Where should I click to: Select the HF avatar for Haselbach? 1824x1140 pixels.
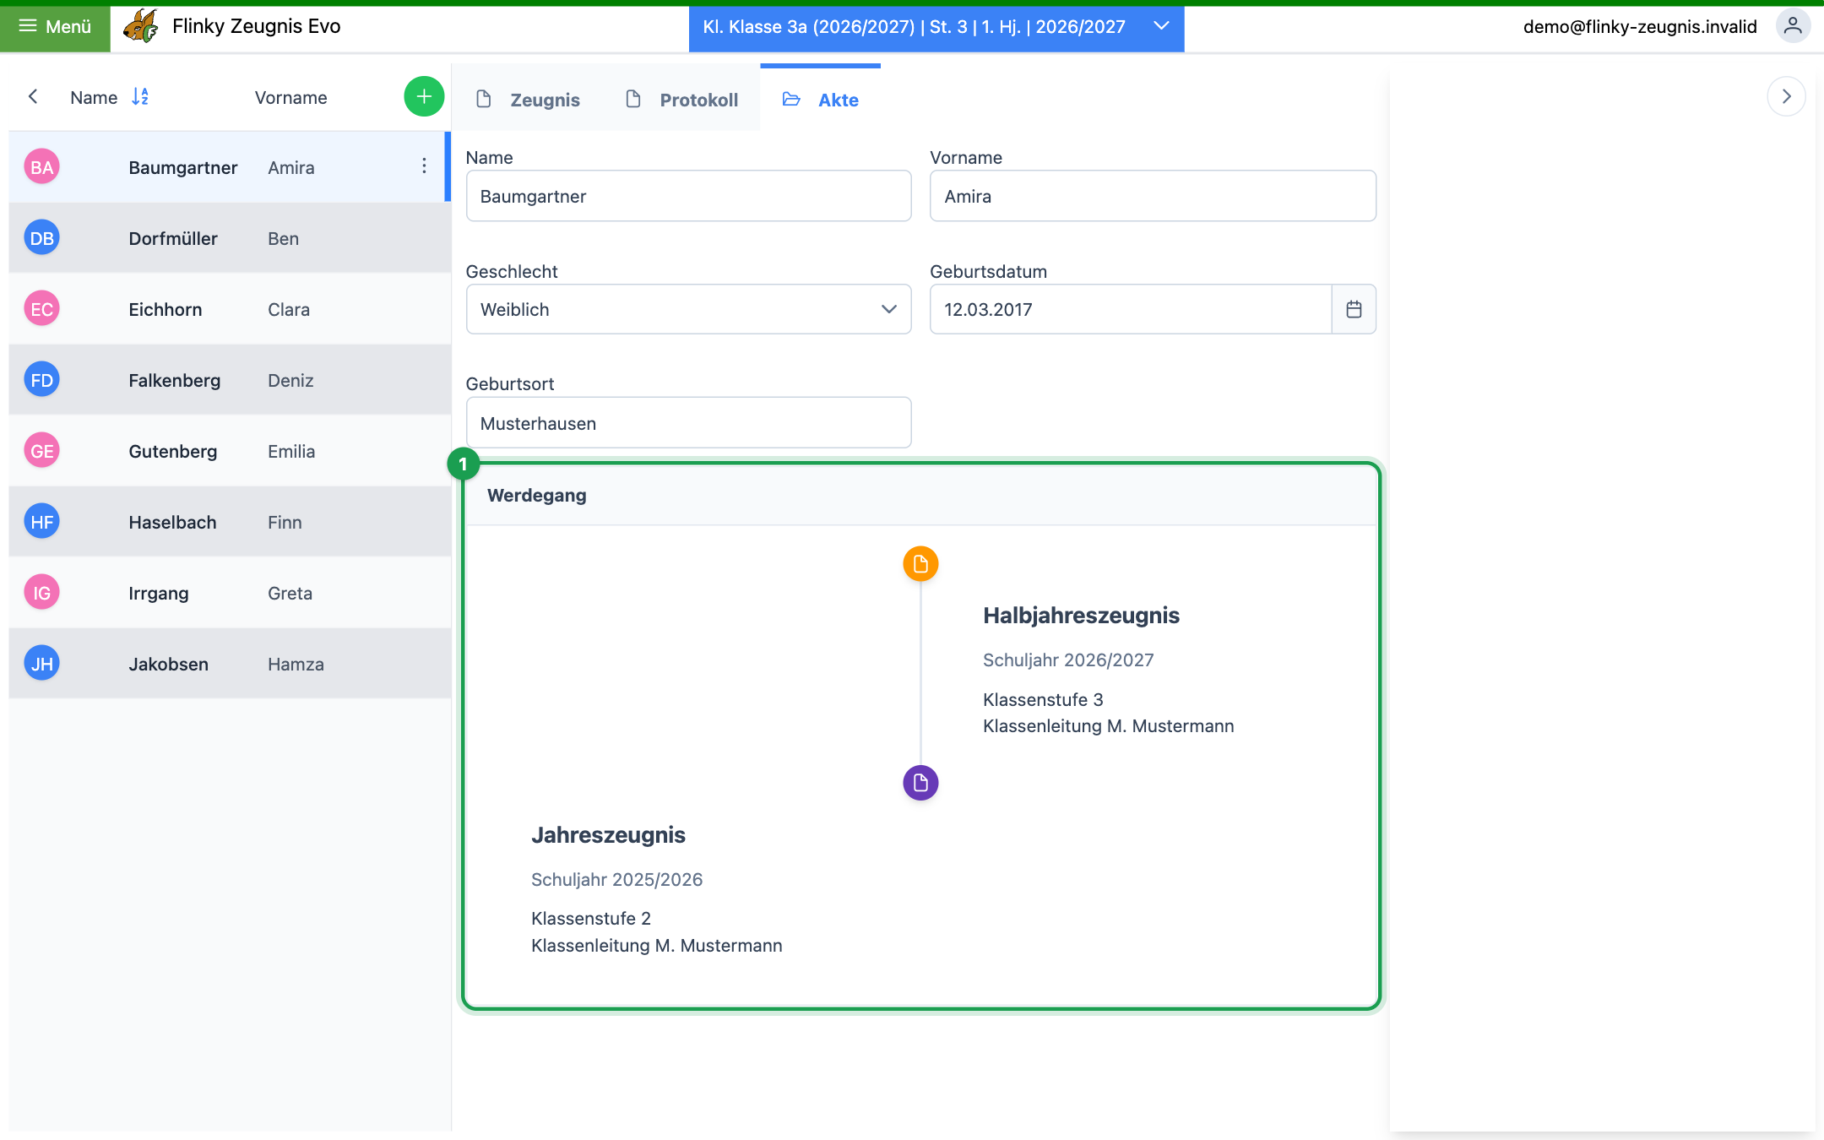(41, 522)
